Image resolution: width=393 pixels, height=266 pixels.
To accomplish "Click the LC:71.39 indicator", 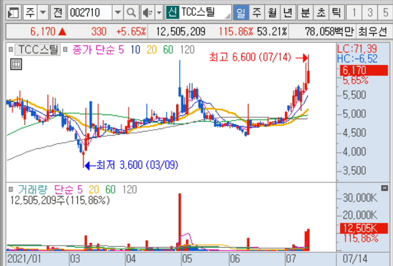I will point(357,49).
